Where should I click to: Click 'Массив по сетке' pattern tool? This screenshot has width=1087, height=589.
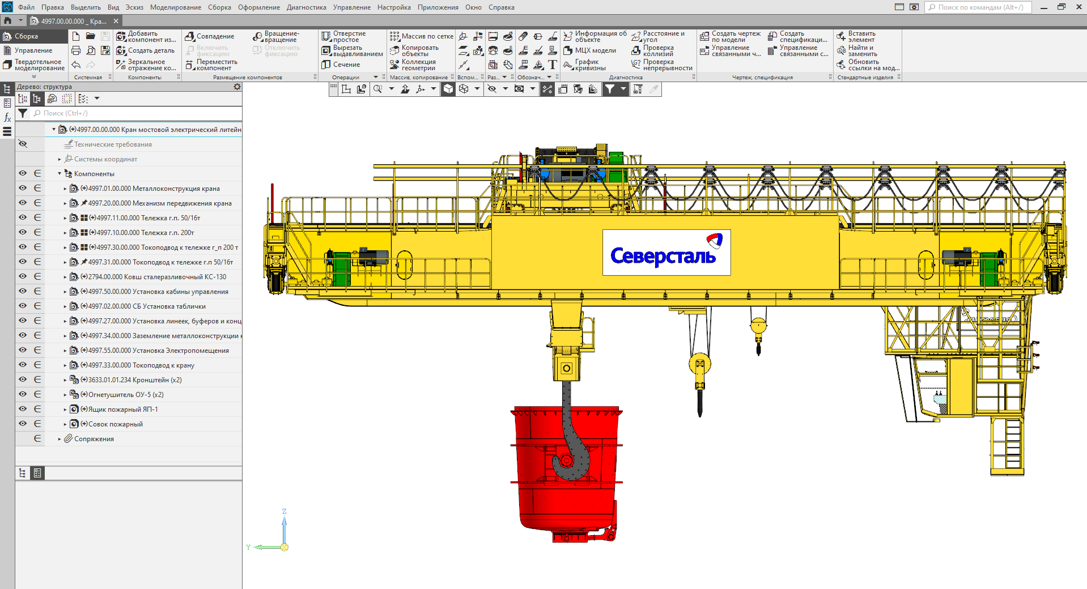(394, 36)
